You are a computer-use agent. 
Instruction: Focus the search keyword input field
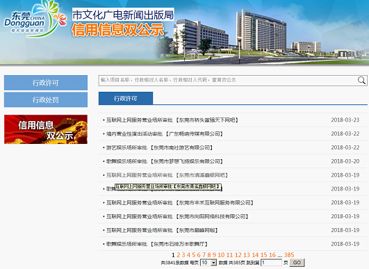coord(228,80)
